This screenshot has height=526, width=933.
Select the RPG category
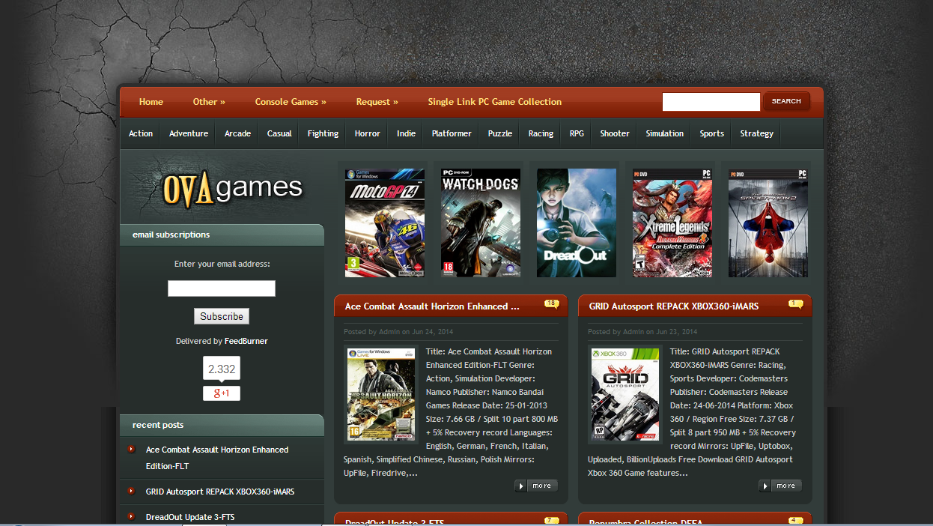577,133
